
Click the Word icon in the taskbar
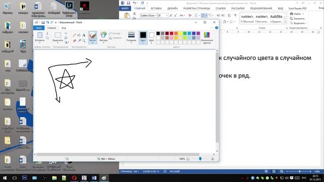94,178
